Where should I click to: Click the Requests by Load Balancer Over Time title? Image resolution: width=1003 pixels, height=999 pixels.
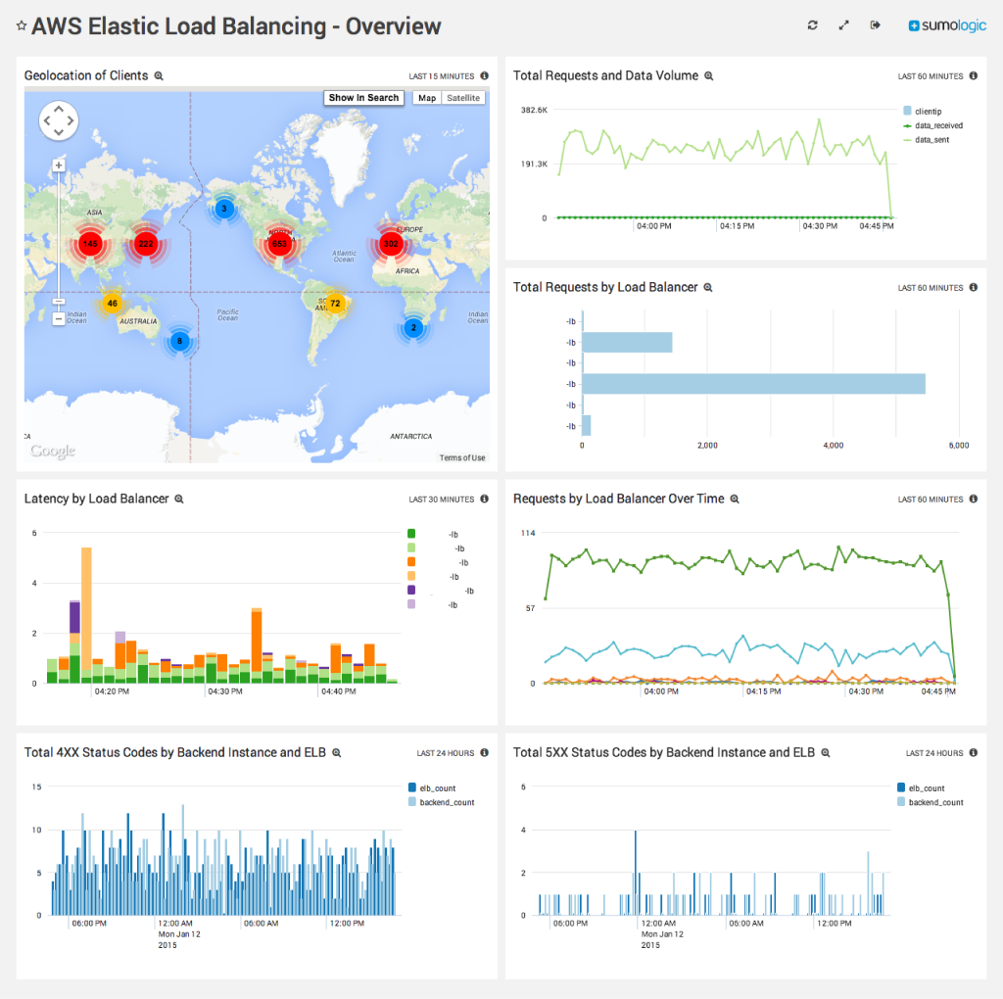click(619, 499)
